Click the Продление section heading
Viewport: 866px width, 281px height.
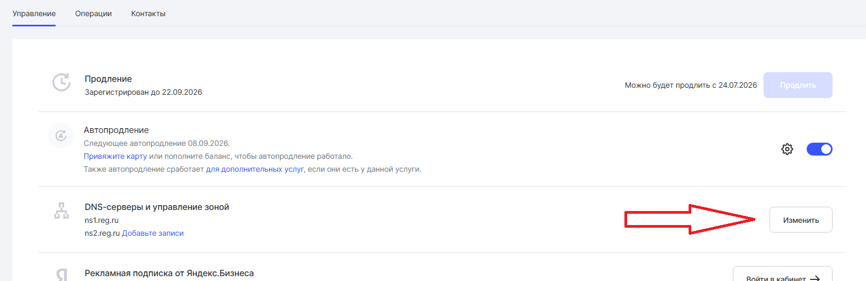(108, 79)
